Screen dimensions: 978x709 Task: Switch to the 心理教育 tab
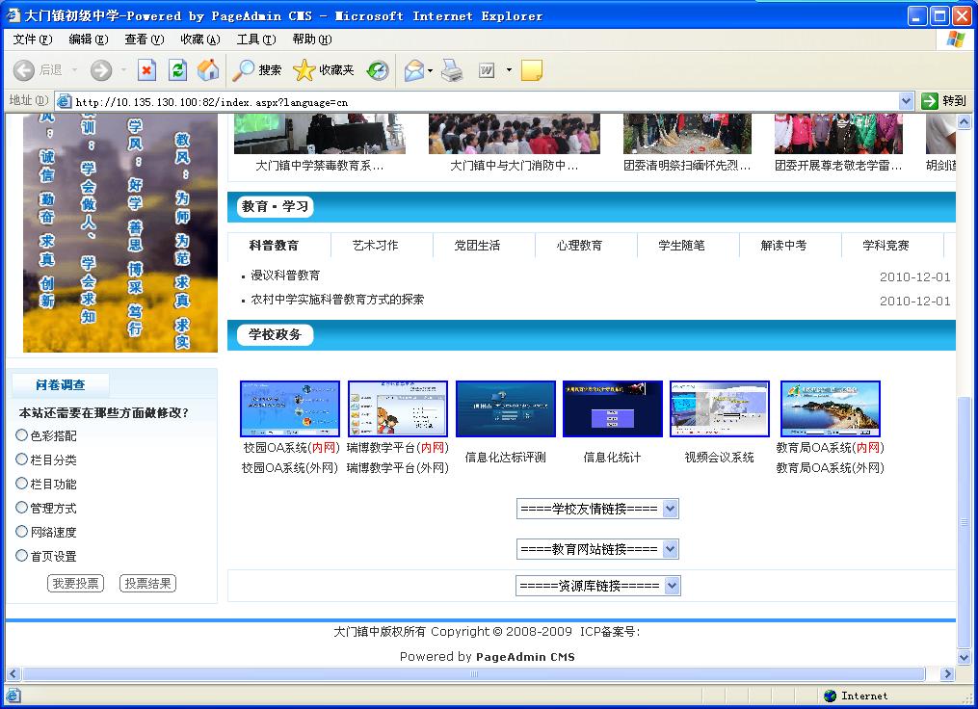coord(579,246)
